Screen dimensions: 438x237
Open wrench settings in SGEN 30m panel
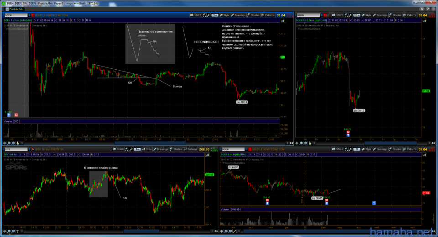click(x=350, y=15)
